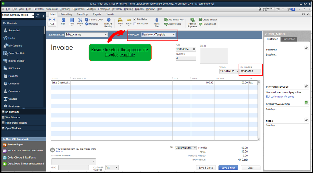Click the New invoice icon
This screenshot has width=313, height=173.
tap(63, 20)
